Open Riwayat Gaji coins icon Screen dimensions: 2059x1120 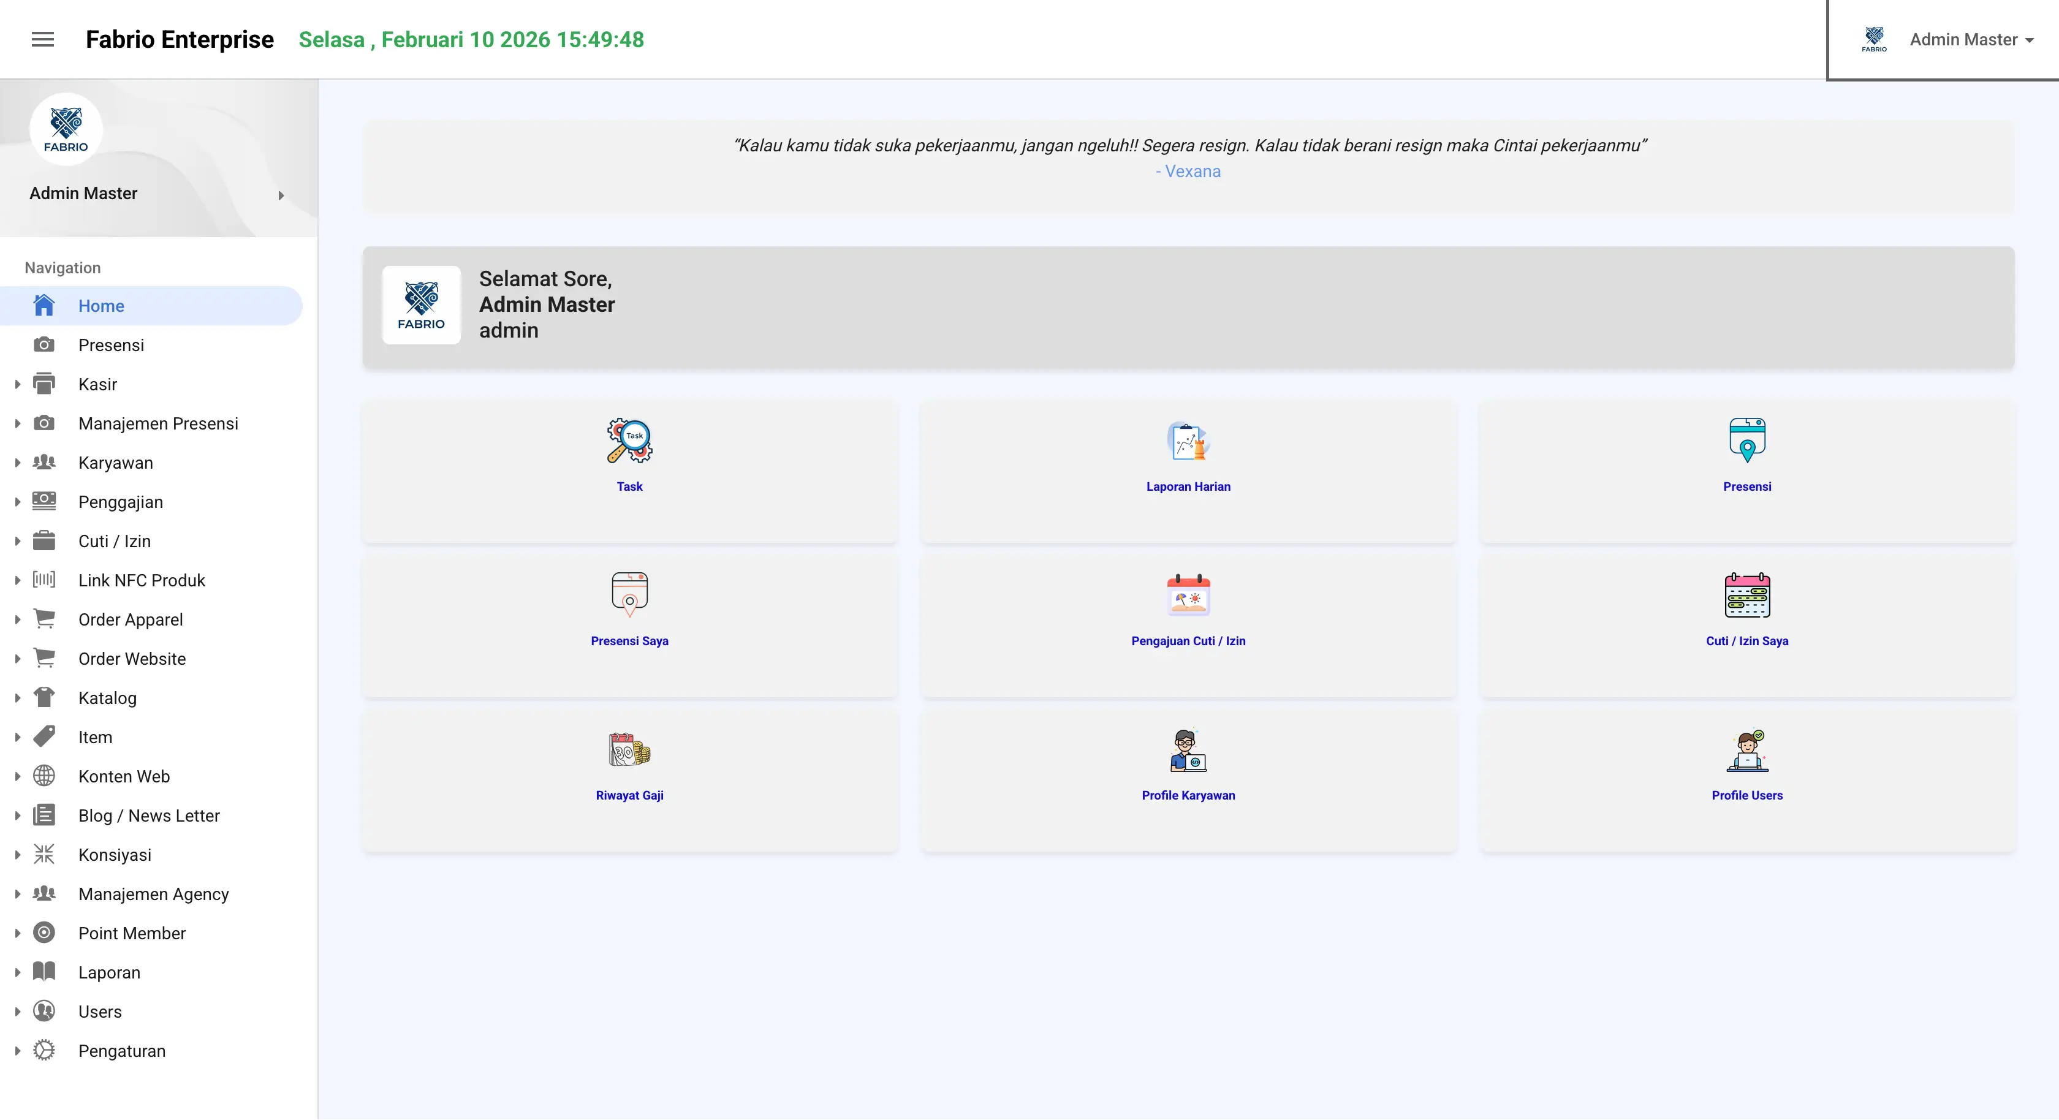629,749
